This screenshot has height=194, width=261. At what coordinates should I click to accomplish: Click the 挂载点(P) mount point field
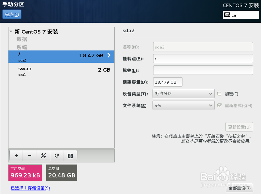203,59
